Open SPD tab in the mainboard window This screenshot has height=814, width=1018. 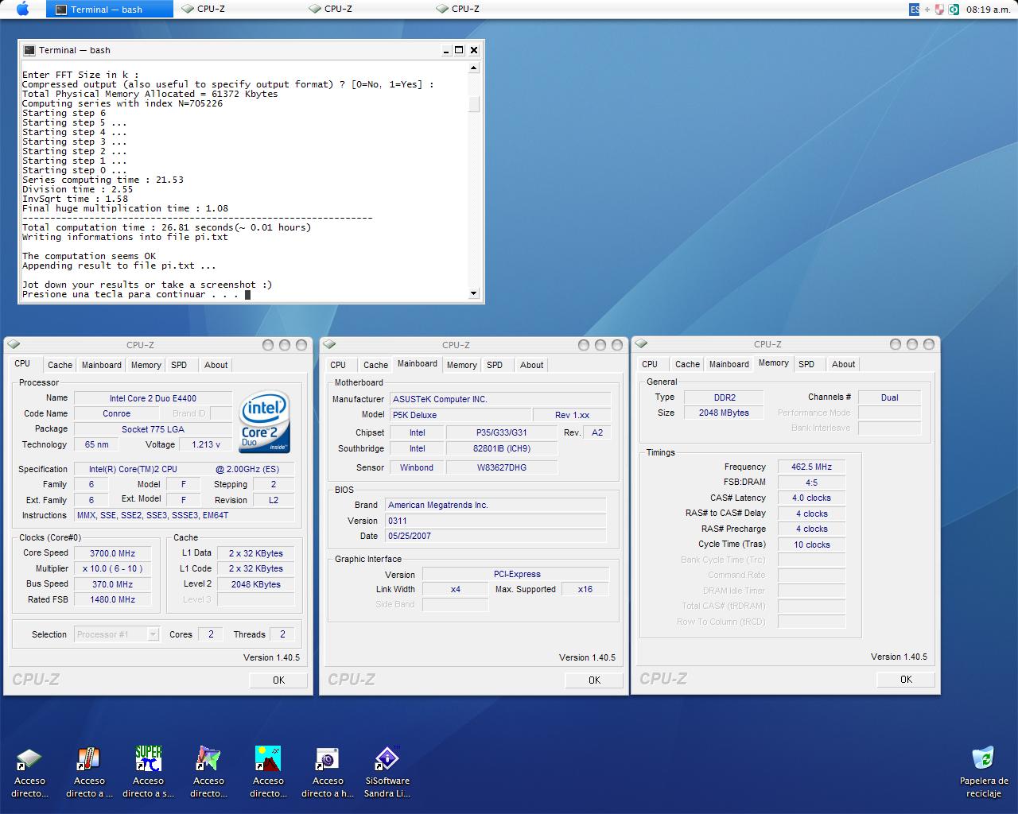[x=495, y=365]
